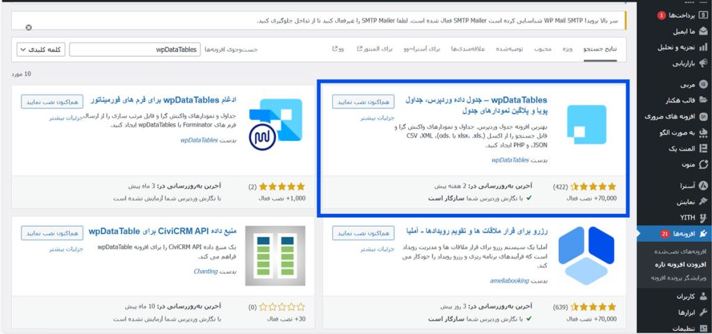Select افزودن افزونه تازه submenu item

coord(682,264)
